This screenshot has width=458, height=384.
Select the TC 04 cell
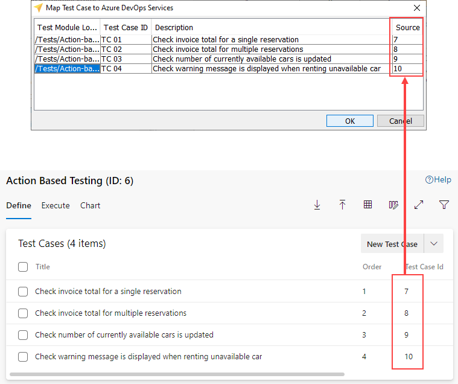(126, 68)
